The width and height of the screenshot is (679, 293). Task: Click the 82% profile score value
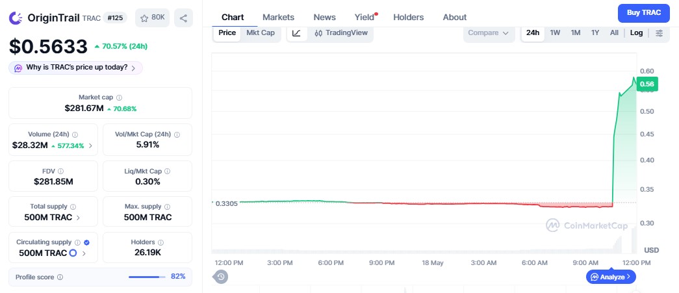click(x=178, y=277)
